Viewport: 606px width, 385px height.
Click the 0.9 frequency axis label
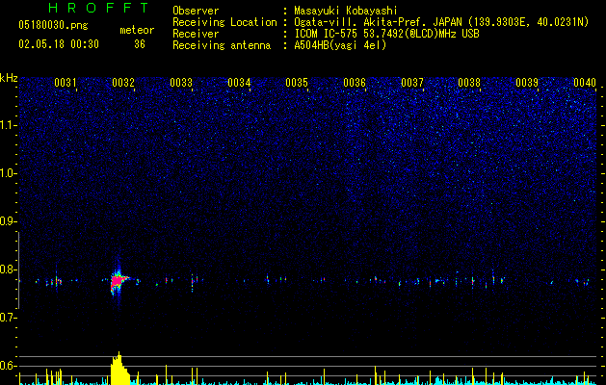9,221
